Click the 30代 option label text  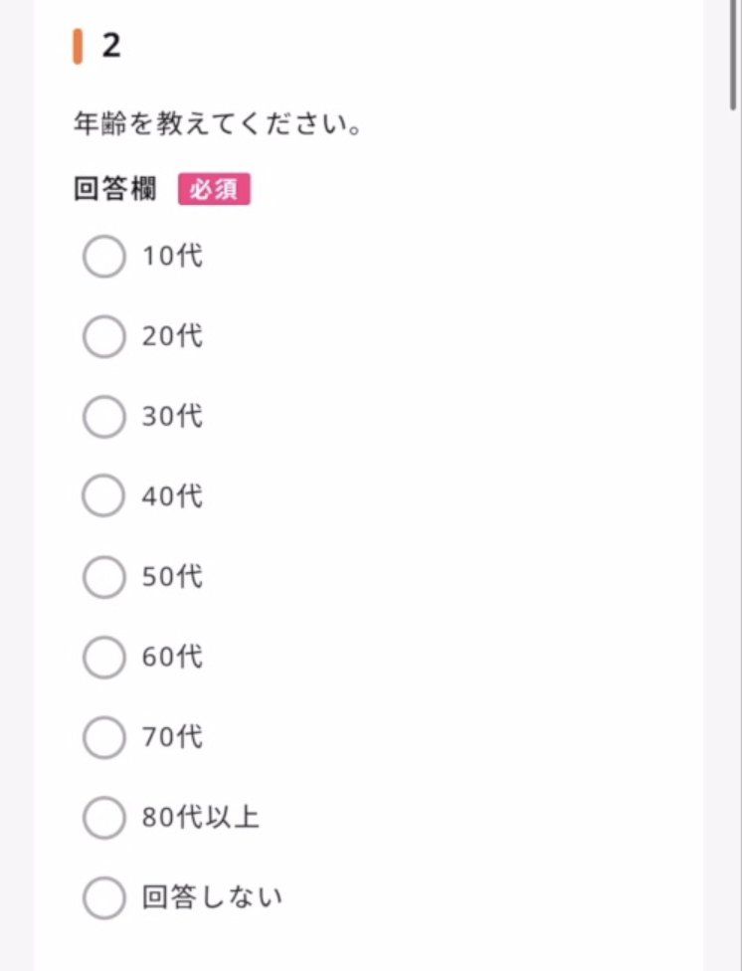[172, 417]
